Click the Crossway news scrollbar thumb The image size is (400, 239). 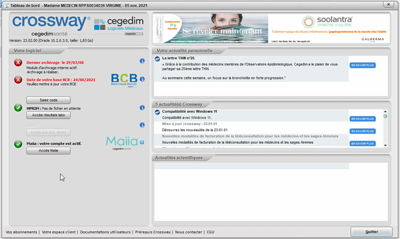point(385,116)
